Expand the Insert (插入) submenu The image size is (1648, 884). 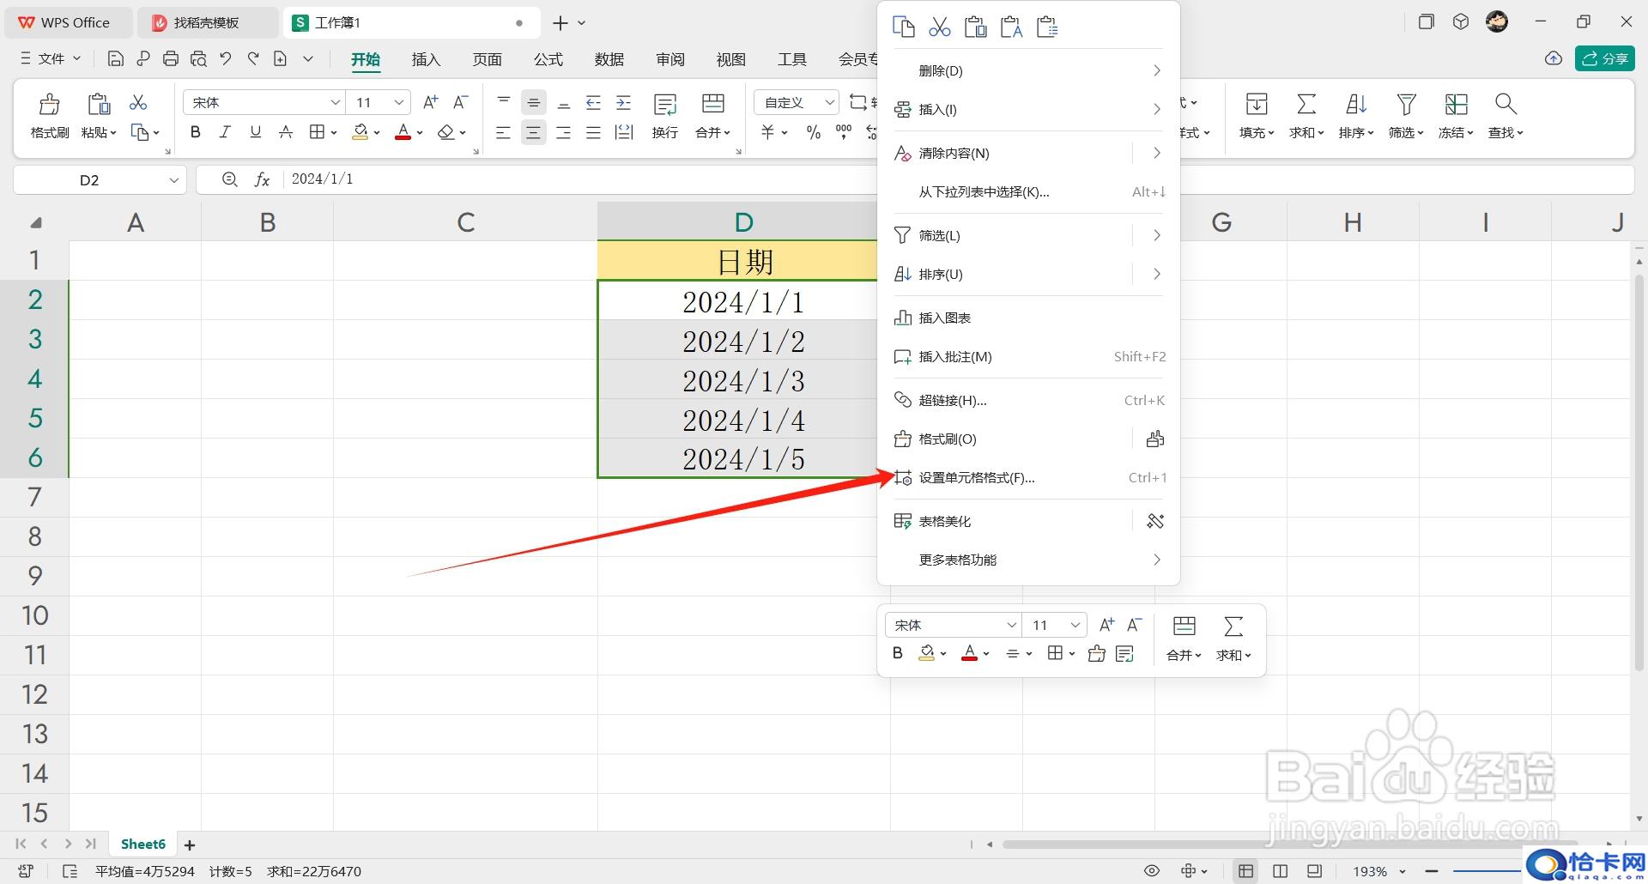point(1028,109)
